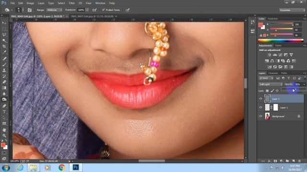Open Photoshop from the Windows taskbar
Image resolution: width=307 pixels, height=172 pixels.
pyautogui.click(x=76, y=167)
